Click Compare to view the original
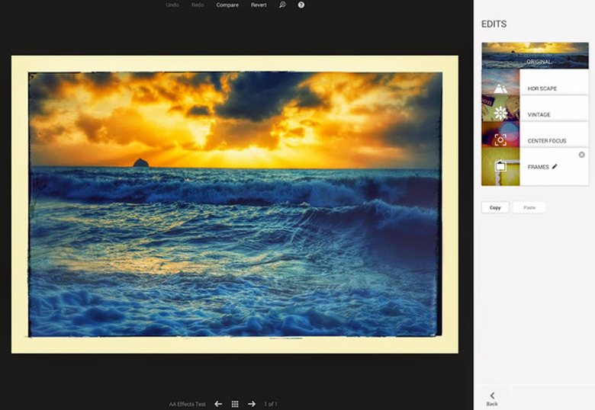 [227, 5]
